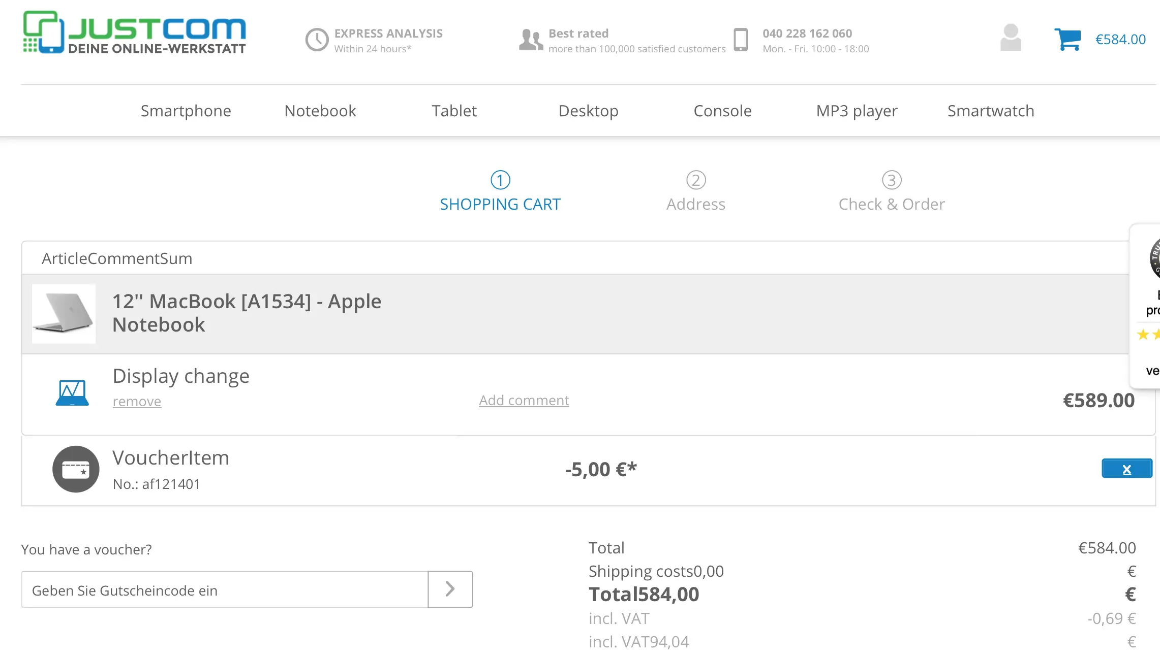Remove voucher with blue X button
The image size is (1160, 657).
1126,469
